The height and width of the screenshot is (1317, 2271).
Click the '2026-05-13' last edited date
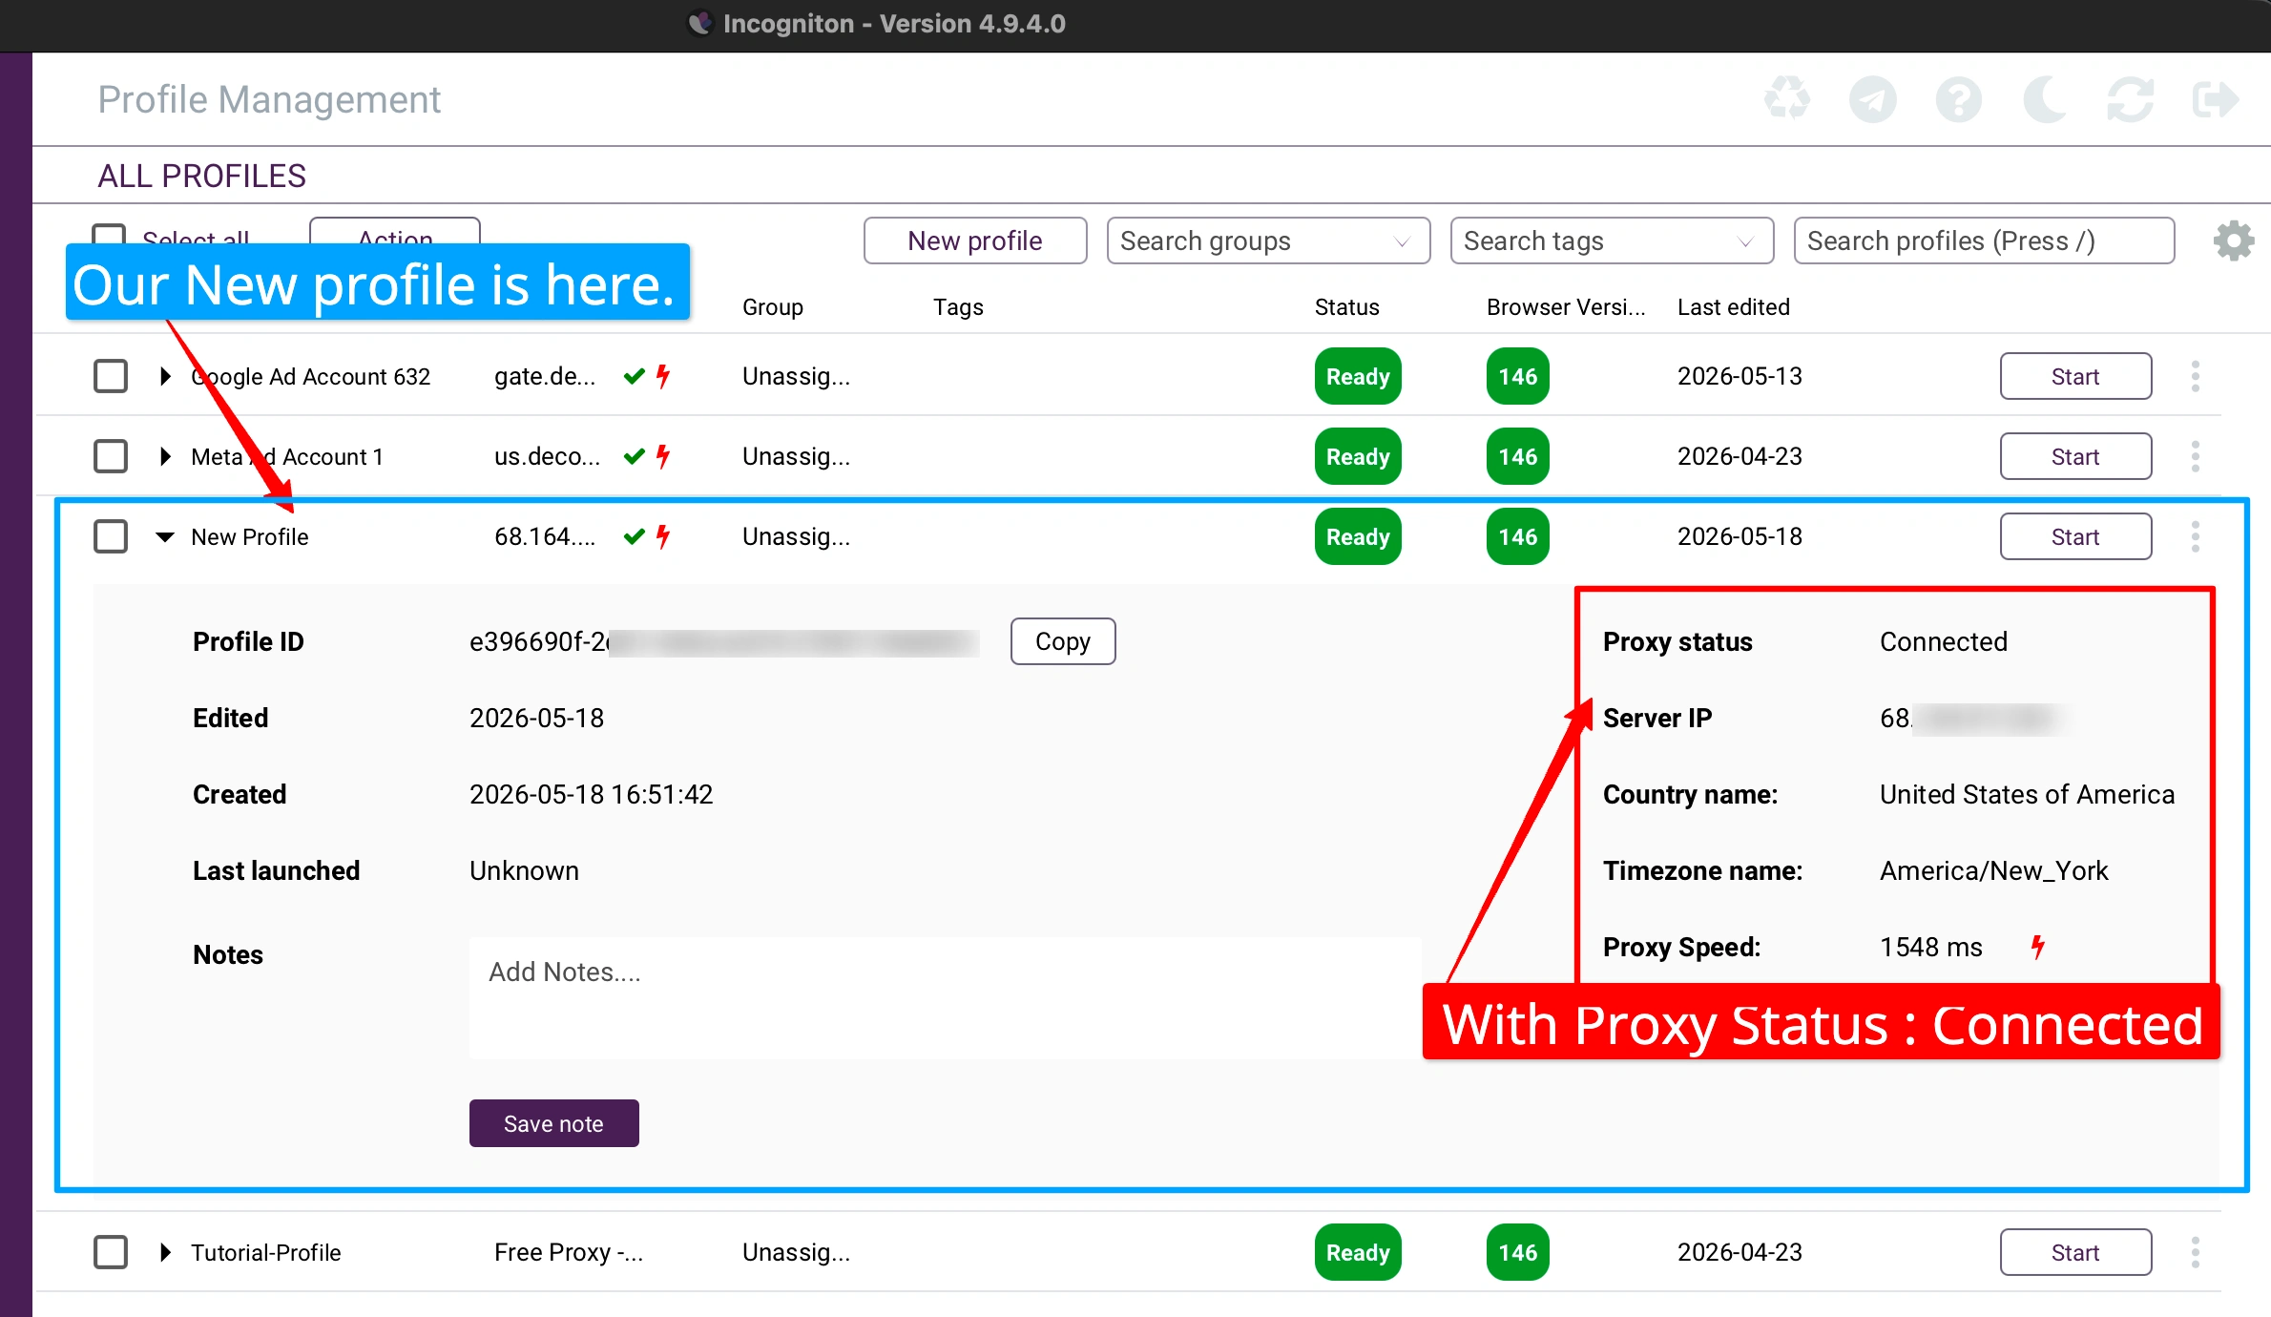click(1740, 376)
